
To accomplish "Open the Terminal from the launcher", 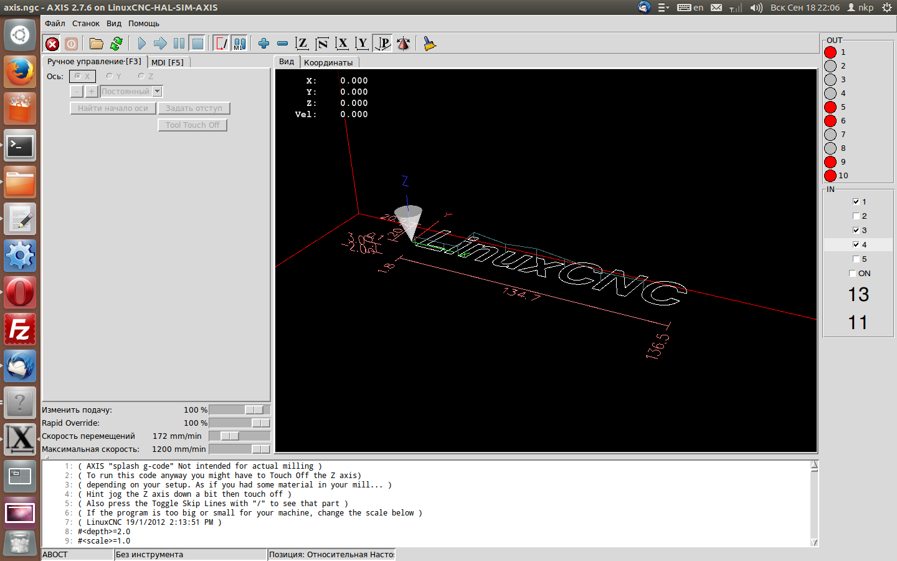I will 20,145.
